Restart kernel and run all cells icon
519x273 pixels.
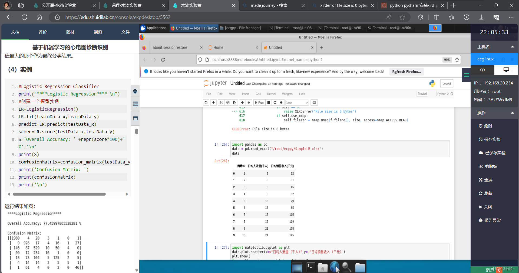pos(281,103)
